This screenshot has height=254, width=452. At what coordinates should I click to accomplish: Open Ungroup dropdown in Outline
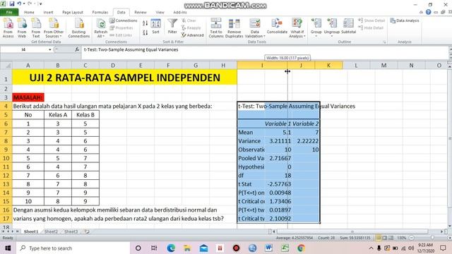332,28
